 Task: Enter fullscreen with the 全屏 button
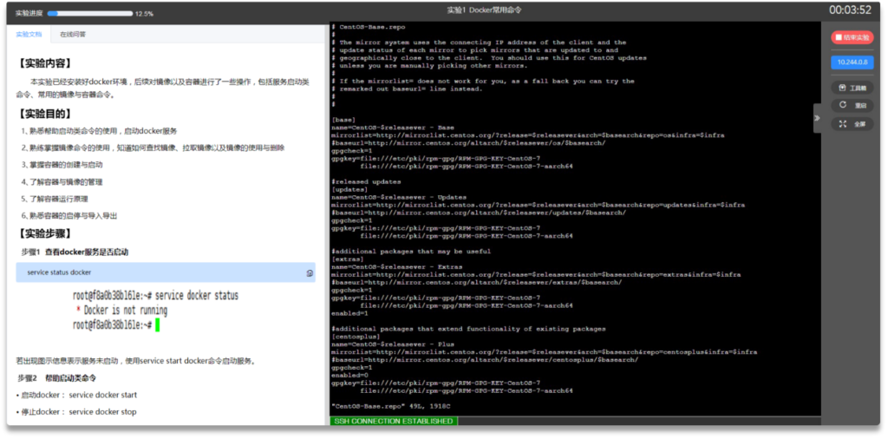click(852, 123)
